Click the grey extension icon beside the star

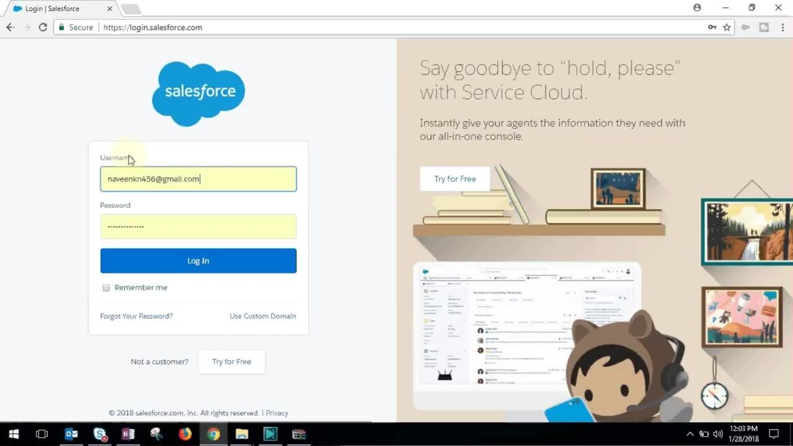(746, 27)
